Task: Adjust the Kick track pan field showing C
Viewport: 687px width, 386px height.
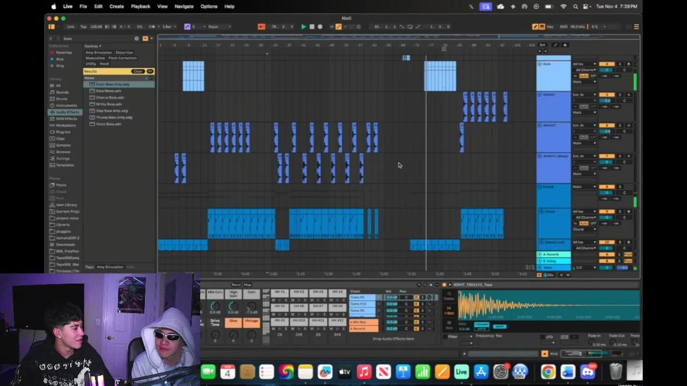Action: (624, 70)
